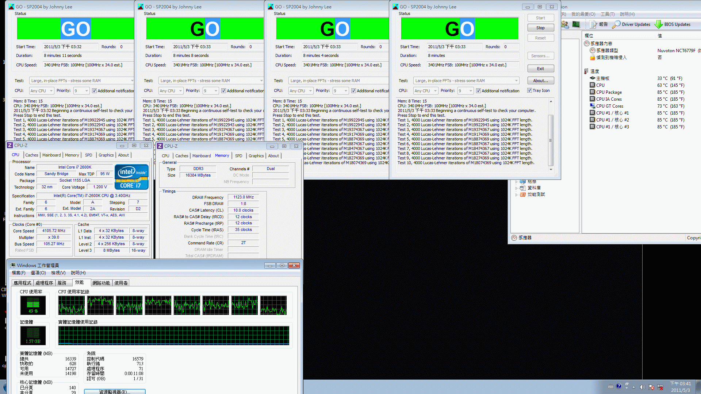Open Test dropdown in second SP2004 window
Viewport: 701px width, 394px height.
click(x=211, y=81)
